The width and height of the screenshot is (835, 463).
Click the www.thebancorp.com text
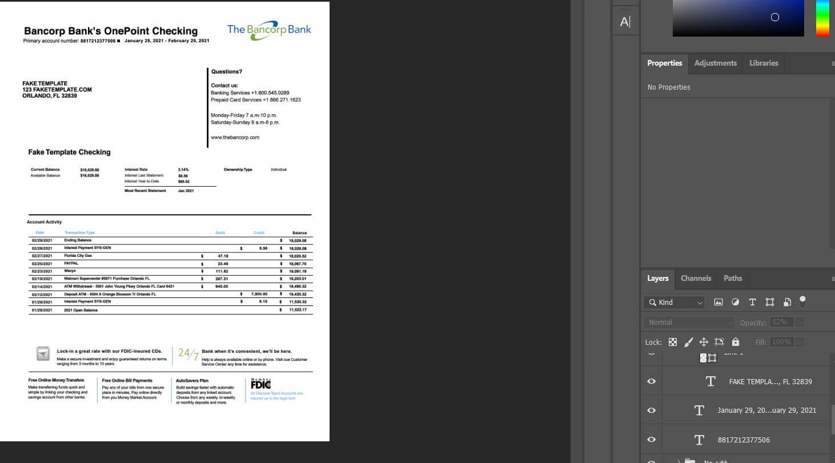(x=235, y=137)
